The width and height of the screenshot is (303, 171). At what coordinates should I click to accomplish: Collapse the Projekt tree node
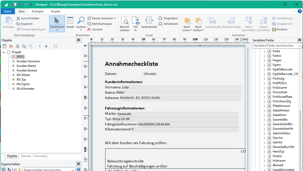pos(4,52)
